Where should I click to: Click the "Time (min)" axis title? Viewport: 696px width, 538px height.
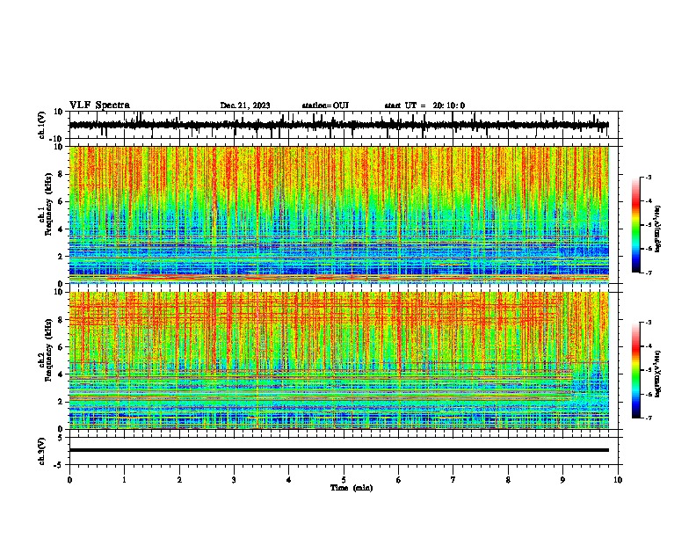352,488
